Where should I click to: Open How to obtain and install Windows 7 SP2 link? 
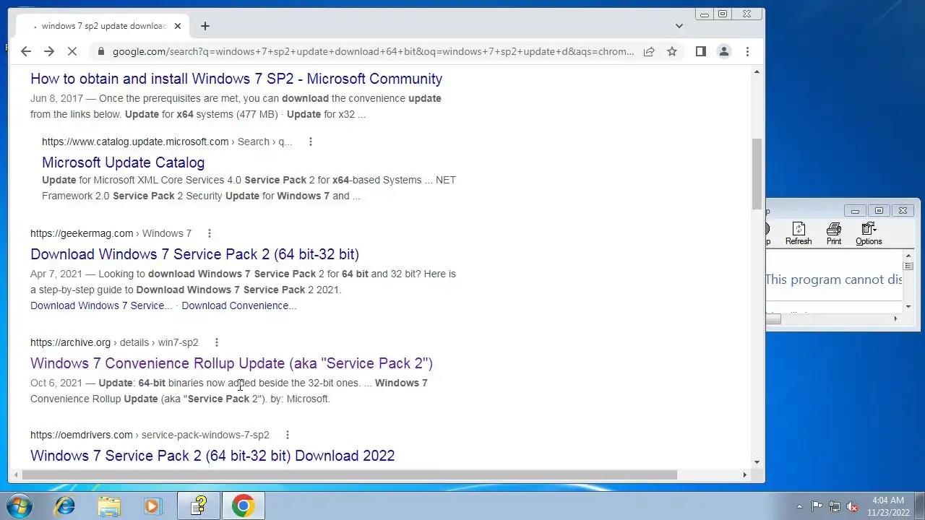236,79
